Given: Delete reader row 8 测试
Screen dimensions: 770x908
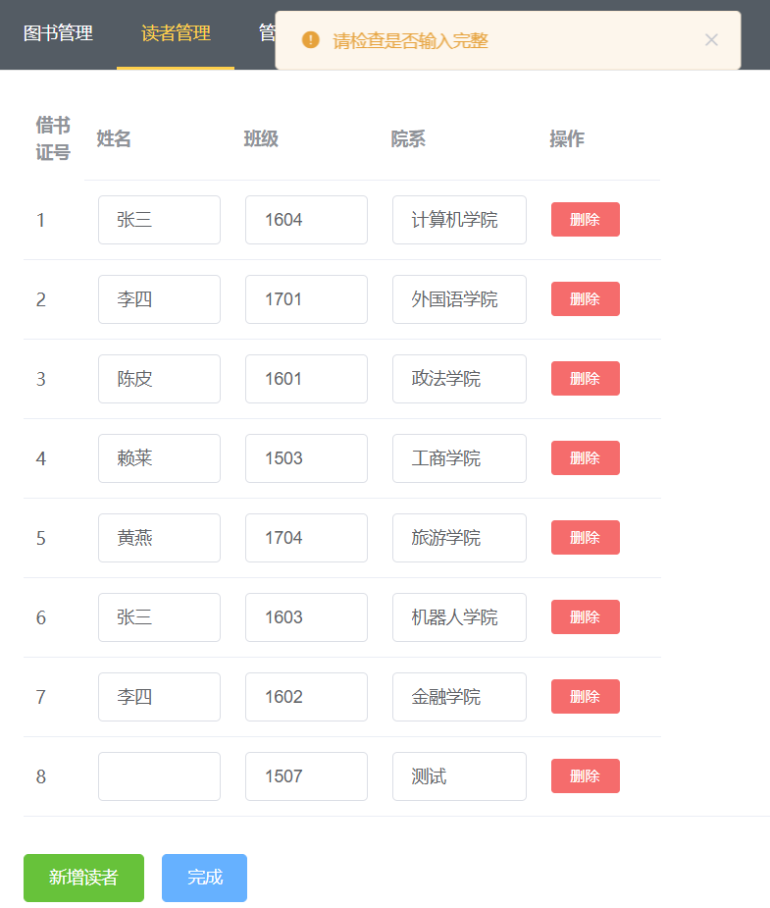Looking at the screenshot, I should point(585,776).
